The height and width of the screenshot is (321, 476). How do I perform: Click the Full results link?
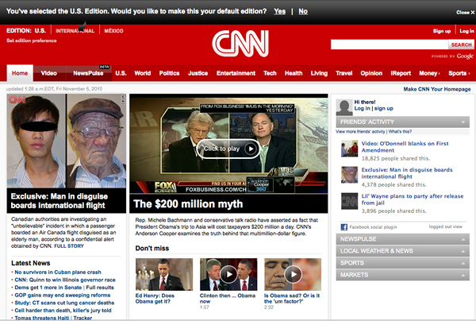[x=100, y=288]
